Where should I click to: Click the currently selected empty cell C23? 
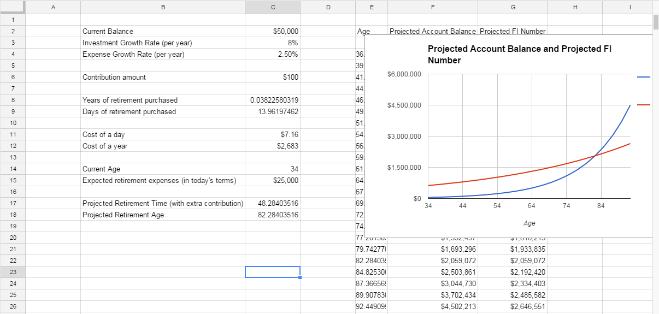click(x=273, y=272)
